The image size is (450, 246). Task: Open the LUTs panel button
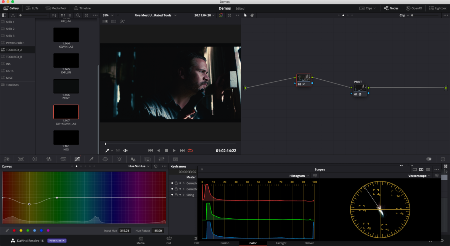(x=33, y=8)
